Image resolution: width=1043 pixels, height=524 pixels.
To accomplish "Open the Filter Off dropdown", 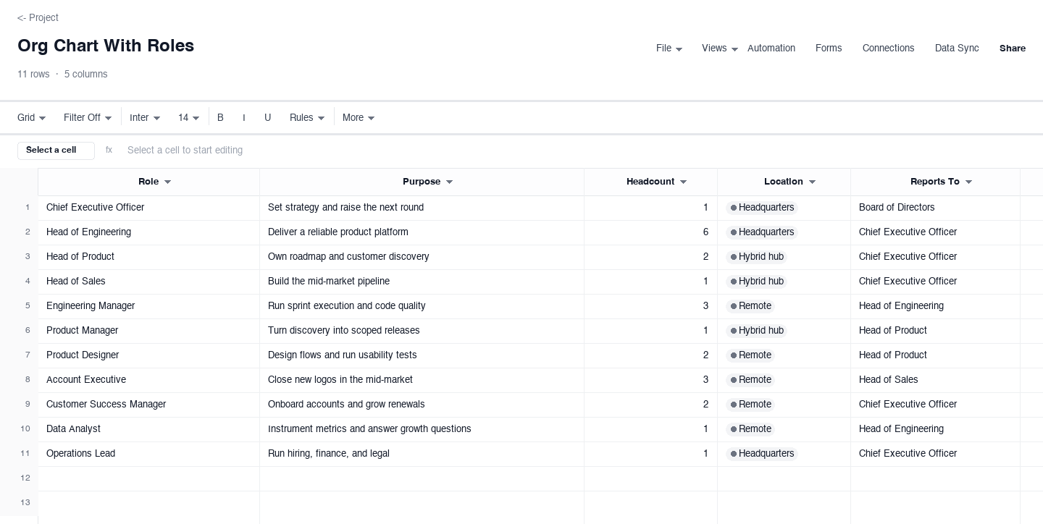I will (x=88, y=117).
